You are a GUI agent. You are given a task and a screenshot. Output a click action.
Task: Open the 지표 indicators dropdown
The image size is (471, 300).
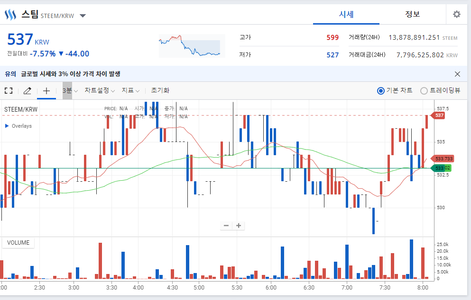click(x=130, y=90)
